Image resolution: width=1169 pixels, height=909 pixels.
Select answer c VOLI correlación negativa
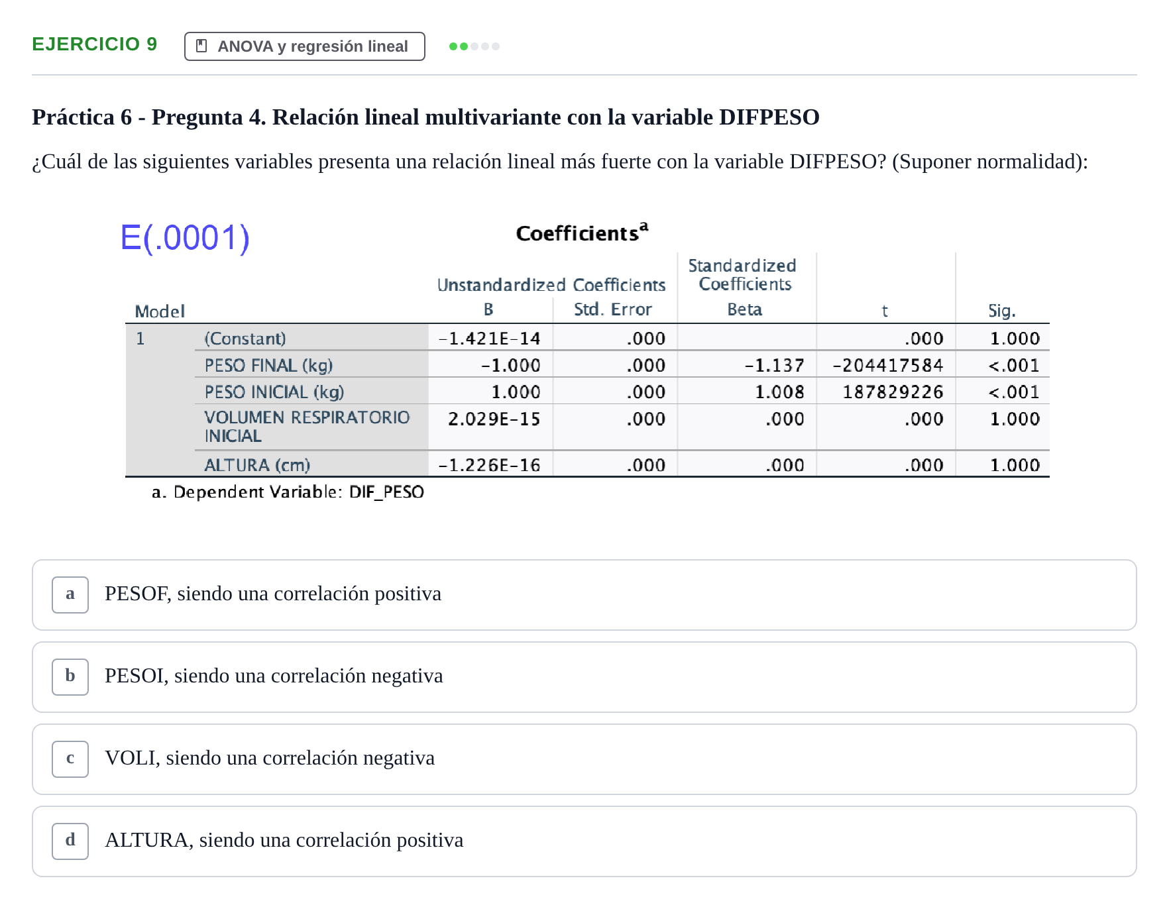(x=584, y=759)
